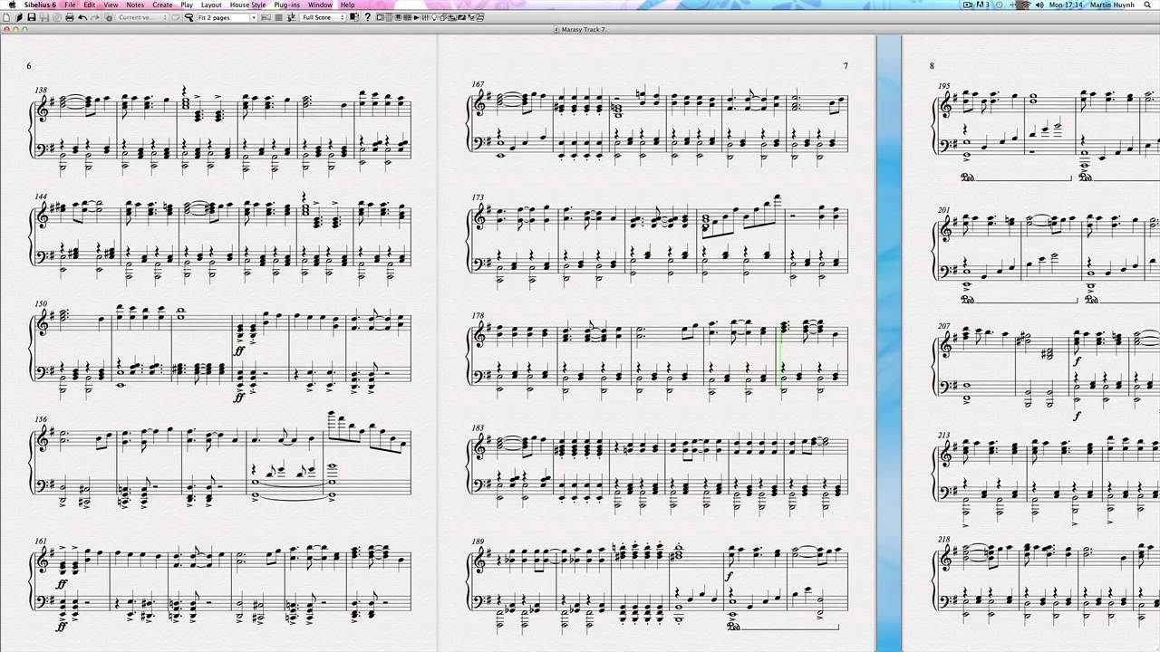Open the File menu

(x=69, y=5)
